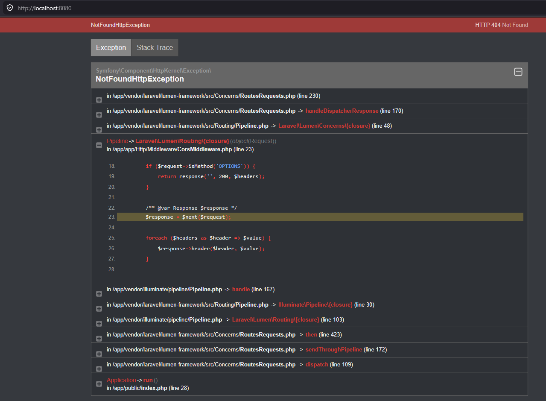The width and height of the screenshot is (546, 401).
Task: Expand the dispatch line 109 trace
Action: (99, 369)
